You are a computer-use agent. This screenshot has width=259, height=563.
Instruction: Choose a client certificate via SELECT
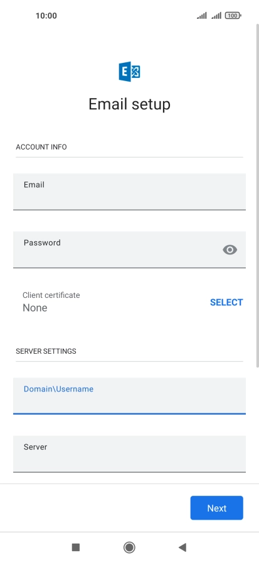pos(226,302)
